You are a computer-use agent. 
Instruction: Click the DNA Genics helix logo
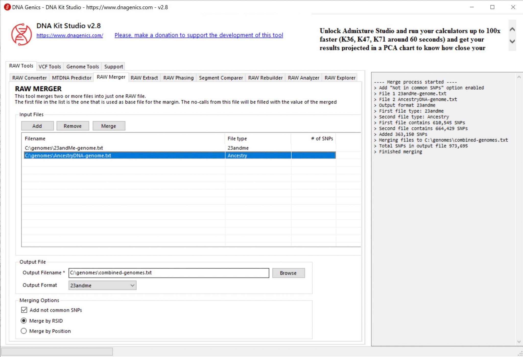click(21, 34)
